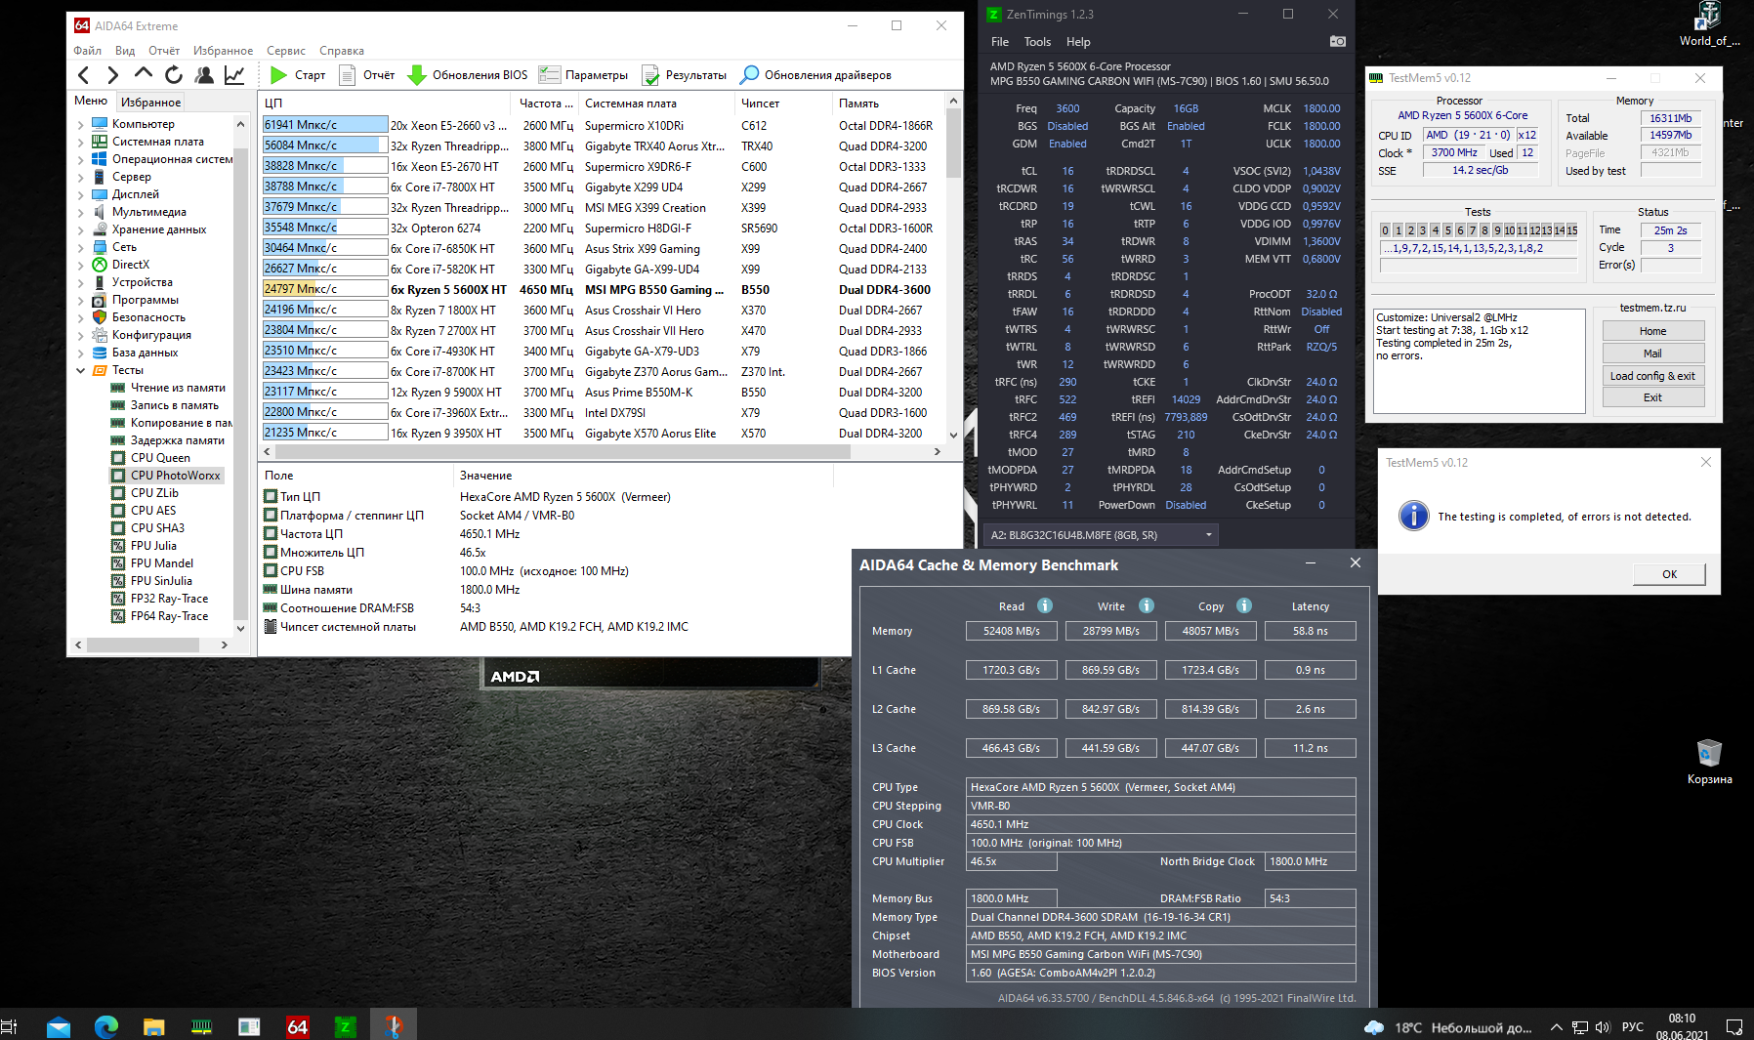Click Load config & exit in TestMem5

[1652, 376]
